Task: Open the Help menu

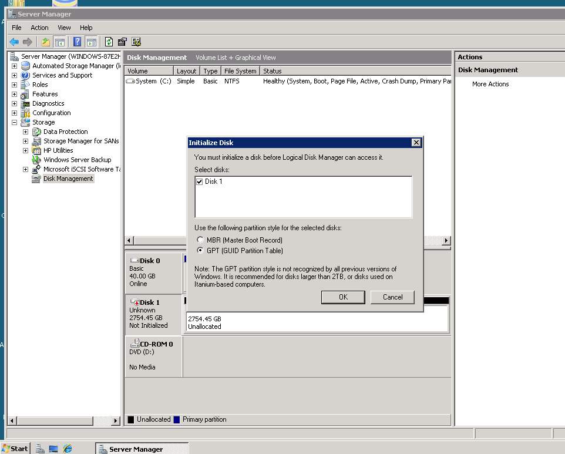Action: coord(86,28)
